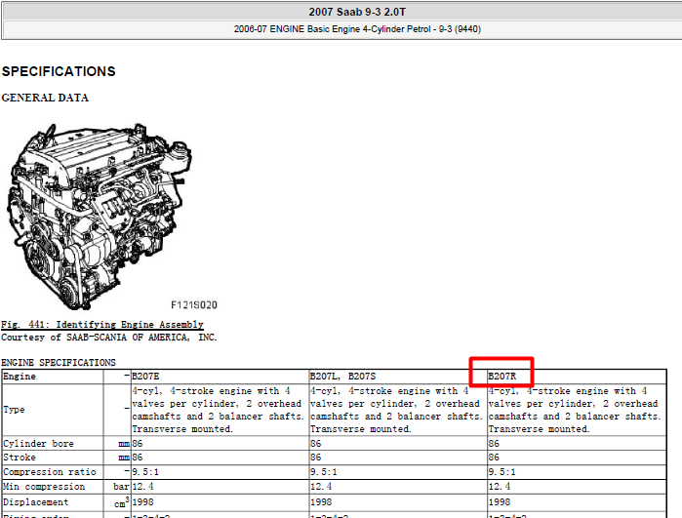Click the B207E engine type description cell
682x518 pixels.
(220, 410)
